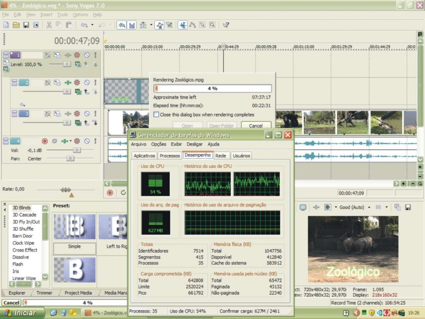This screenshot has height=319, width=425.
Task: Open the Opções menu in Task Manager
Action: click(x=159, y=144)
